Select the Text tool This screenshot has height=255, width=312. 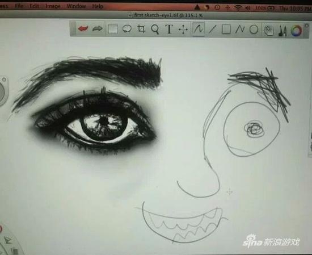point(169,29)
